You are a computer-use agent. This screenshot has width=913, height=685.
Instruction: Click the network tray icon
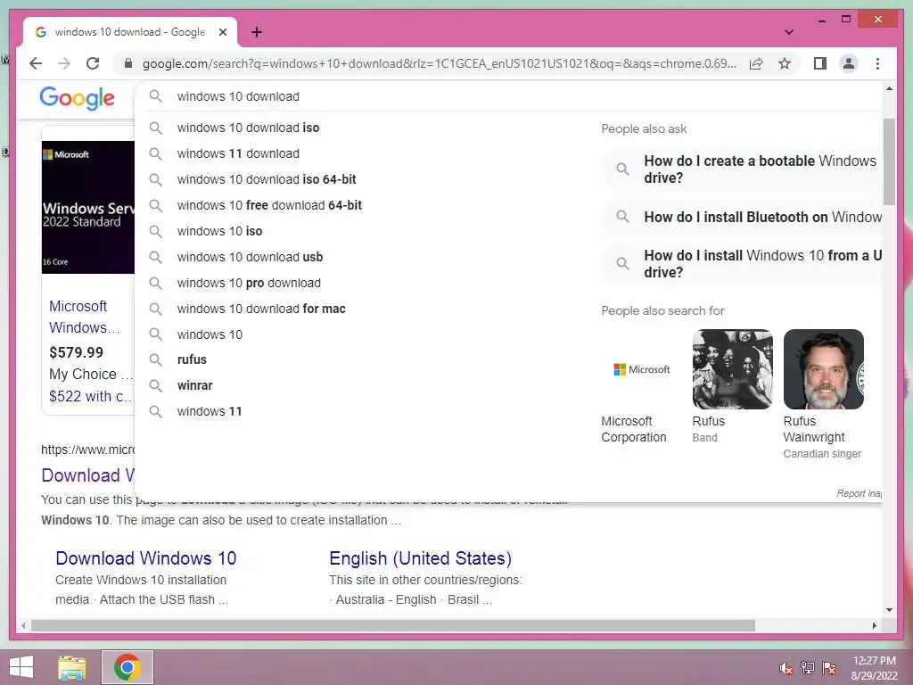pyautogui.click(x=808, y=668)
